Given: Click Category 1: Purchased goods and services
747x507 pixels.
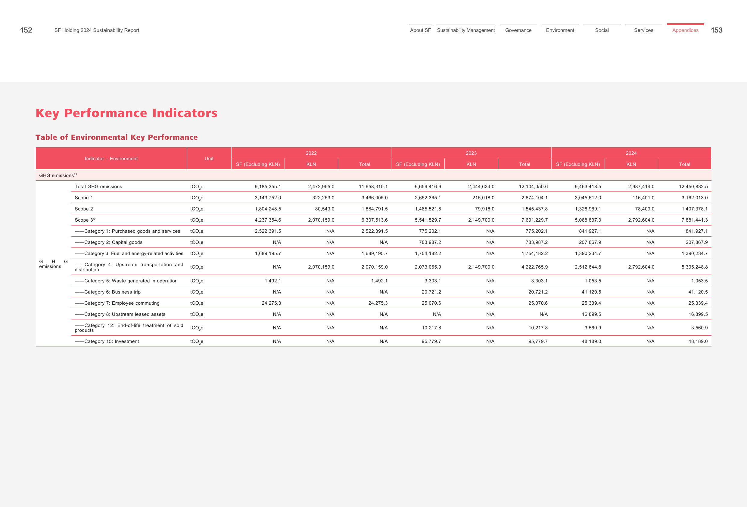Looking at the screenshot, I should point(127,231).
